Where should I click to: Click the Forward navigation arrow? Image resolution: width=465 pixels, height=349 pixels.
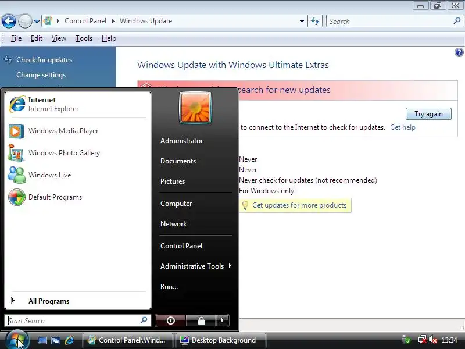pos(25,21)
